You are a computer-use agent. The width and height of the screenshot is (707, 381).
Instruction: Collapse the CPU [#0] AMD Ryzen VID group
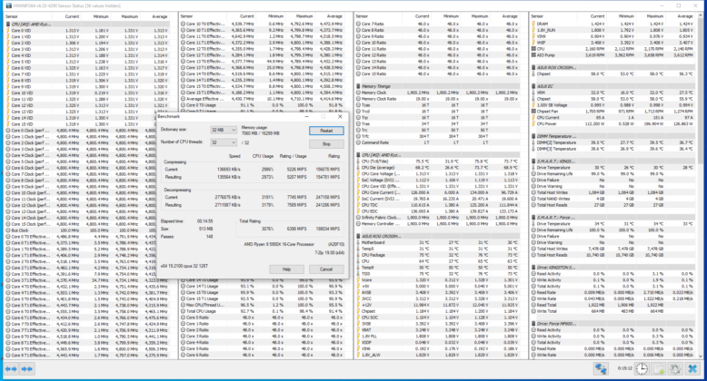click(87, 24)
